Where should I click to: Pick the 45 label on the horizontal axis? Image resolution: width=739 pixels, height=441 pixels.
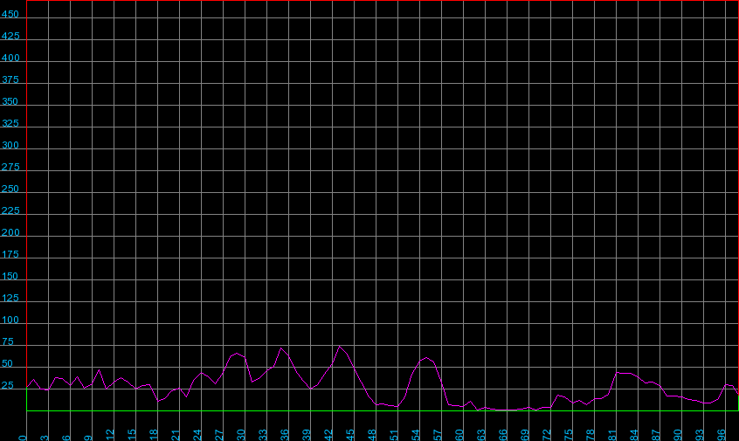click(350, 435)
